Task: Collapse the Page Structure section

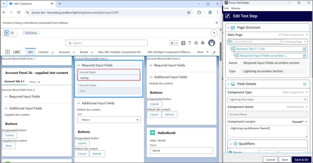Action: tap(228, 28)
